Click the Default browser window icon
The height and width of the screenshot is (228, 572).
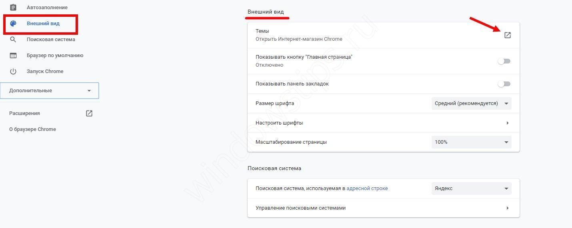click(13, 56)
